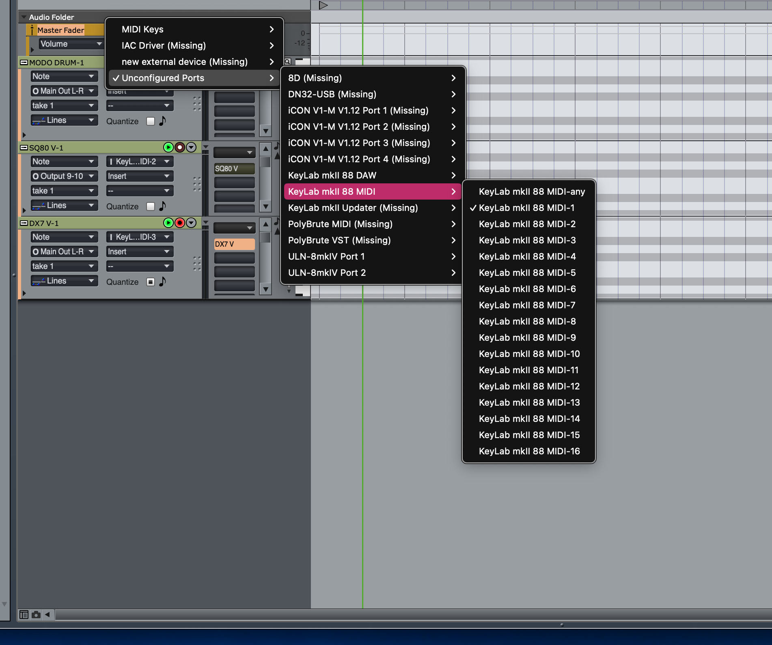This screenshot has height=645, width=772.
Task: Open DN32-USB (Missing) submenu
Action: click(373, 94)
